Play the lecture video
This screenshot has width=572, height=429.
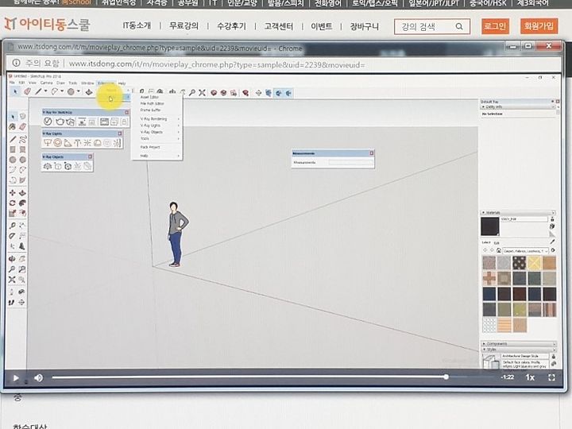click(x=16, y=378)
